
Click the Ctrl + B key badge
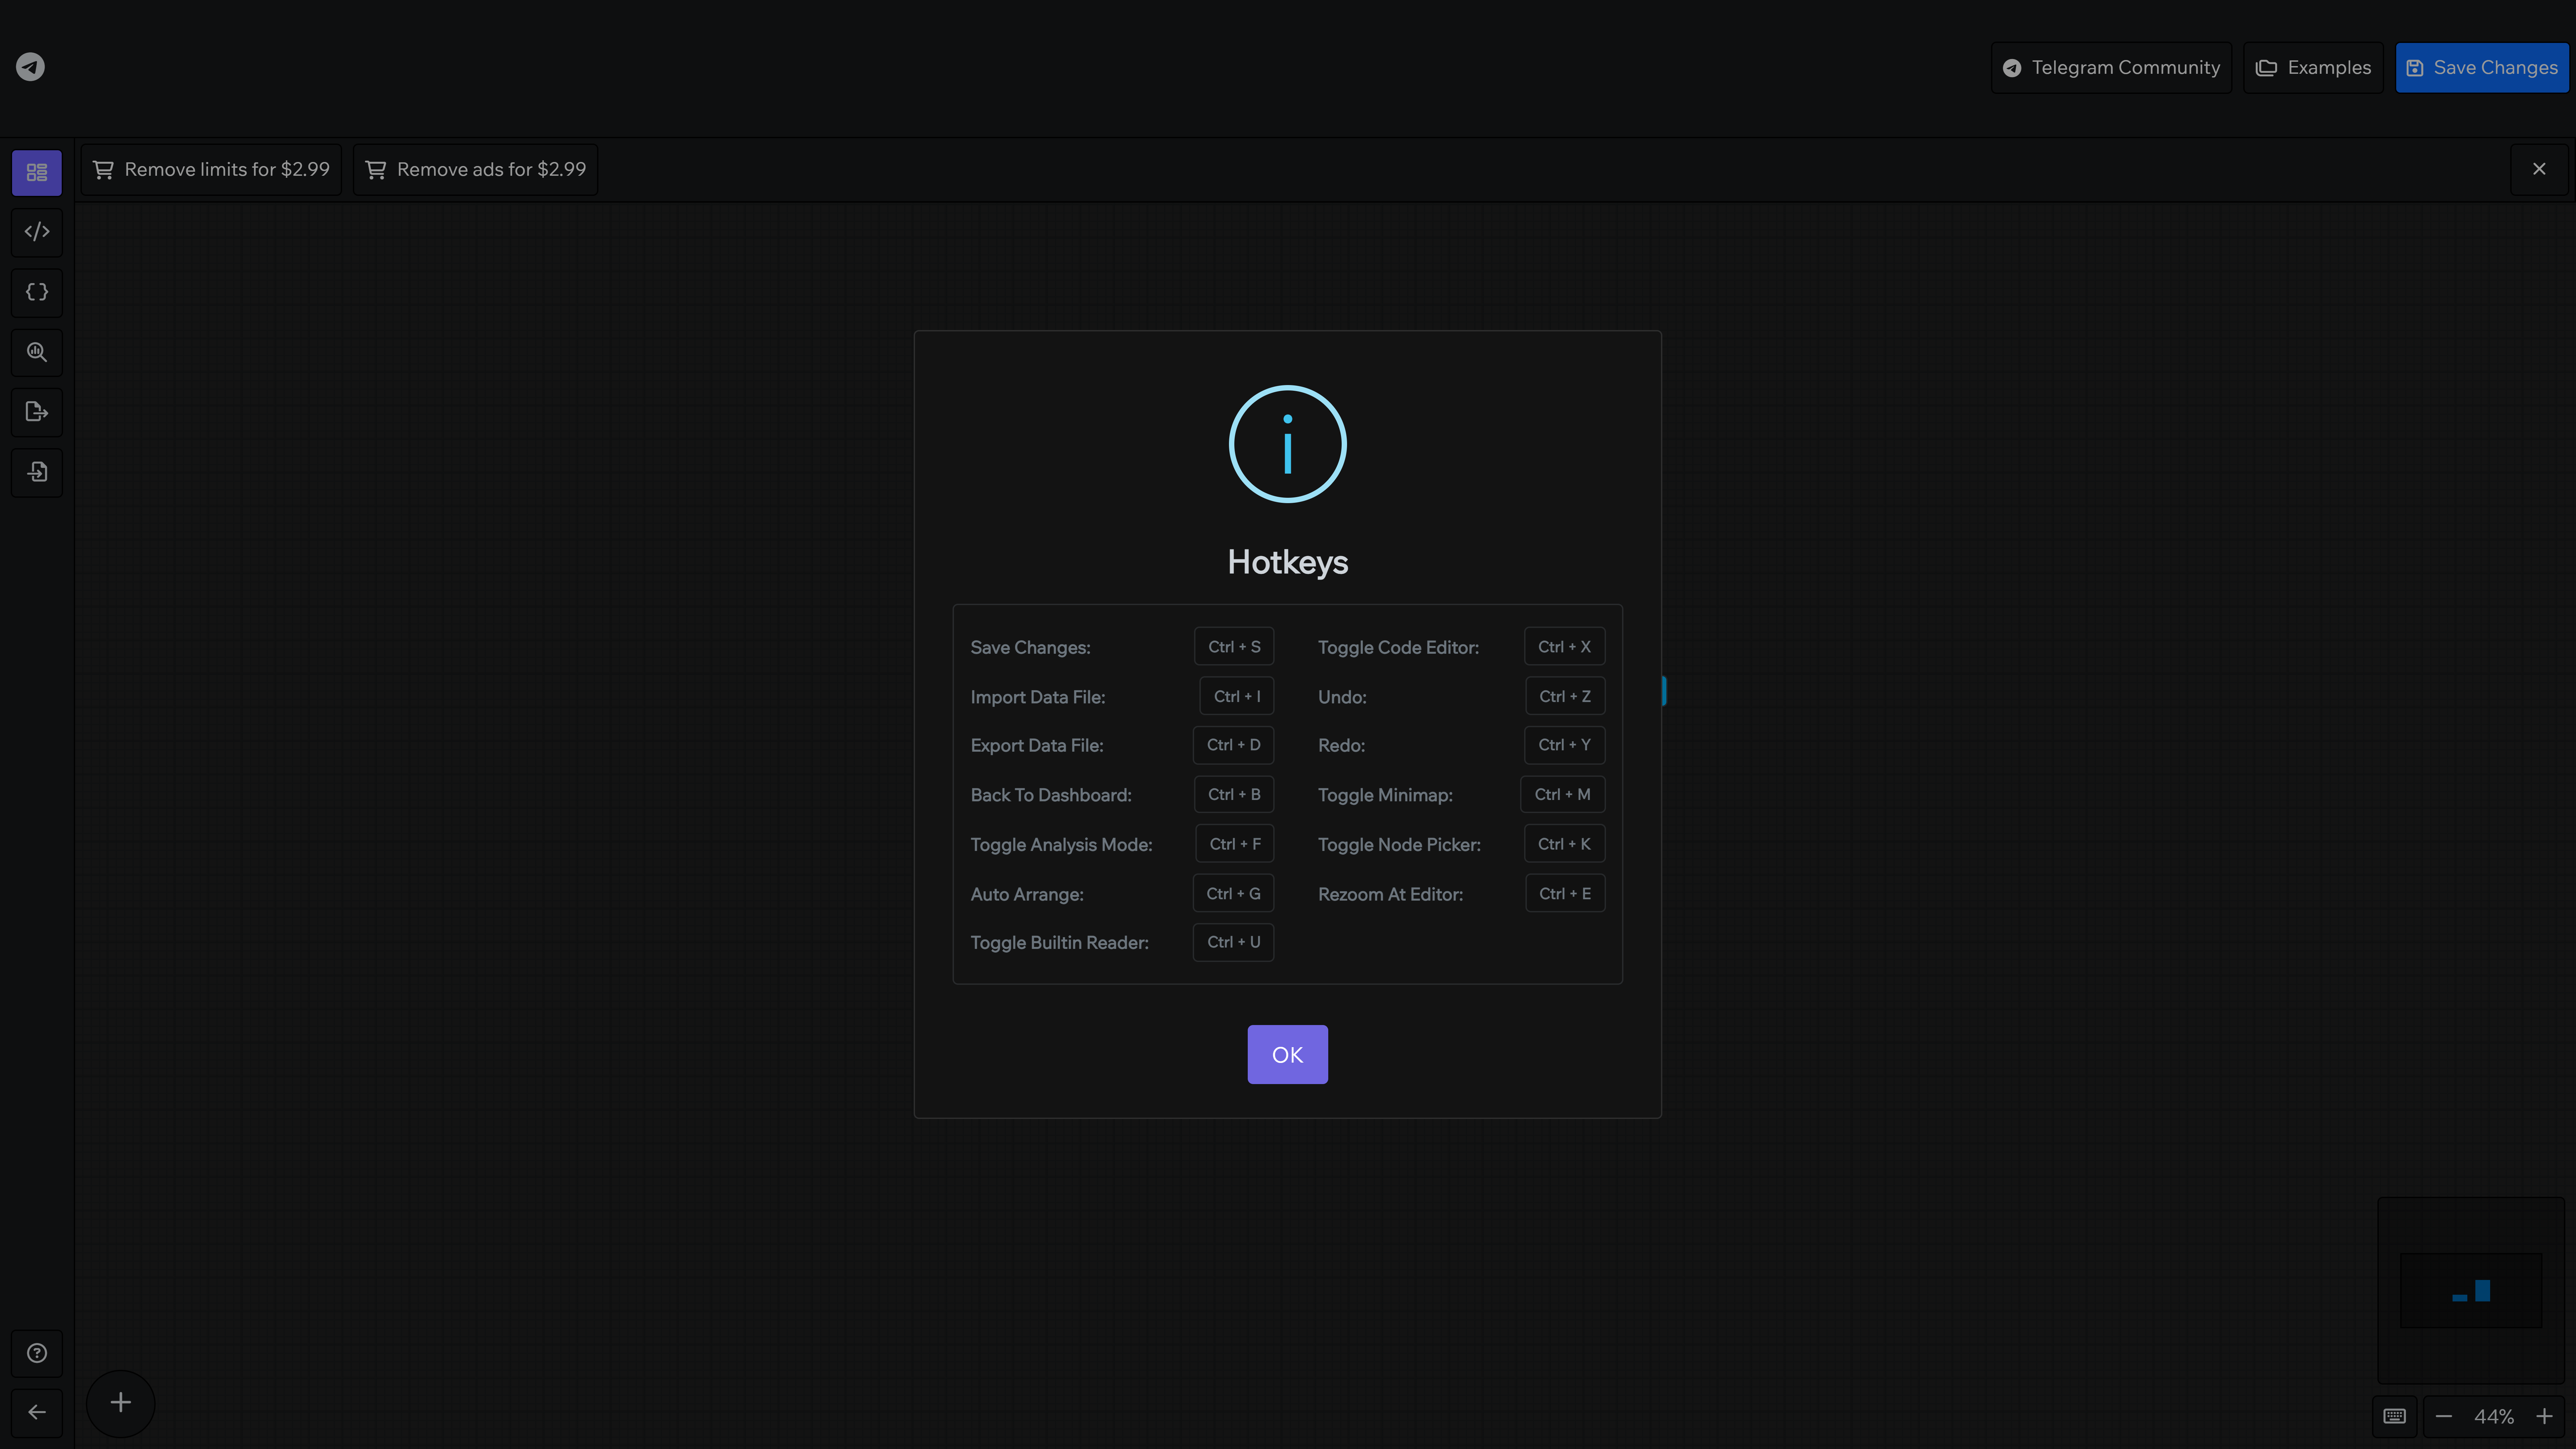[1234, 794]
